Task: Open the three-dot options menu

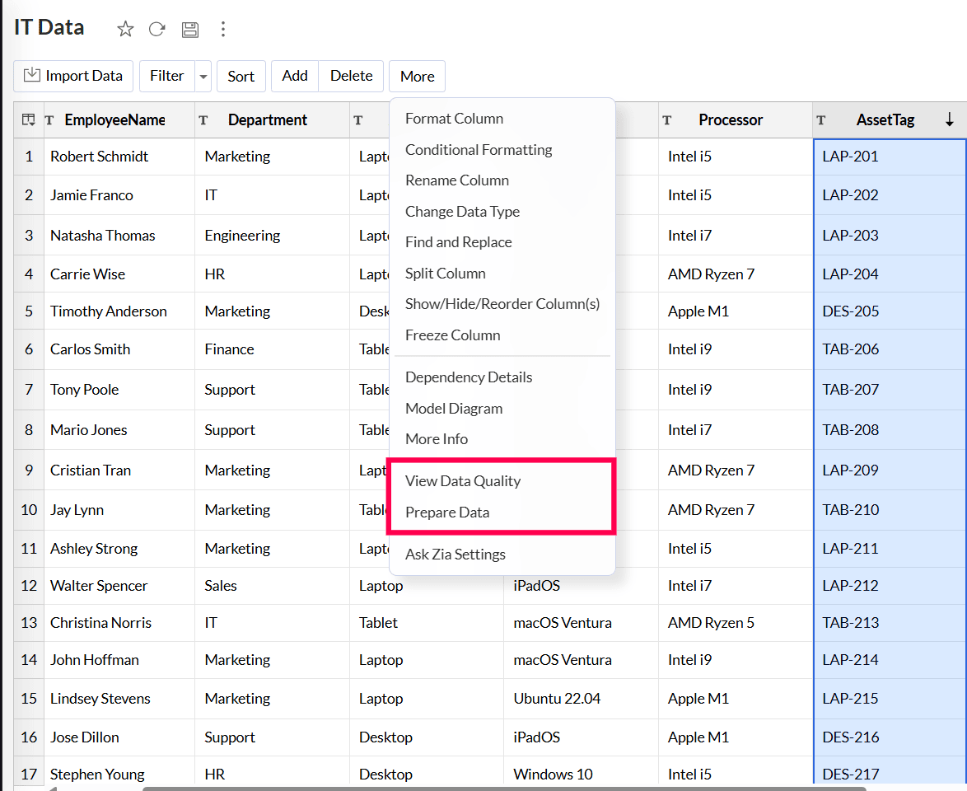Action: click(222, 30)
